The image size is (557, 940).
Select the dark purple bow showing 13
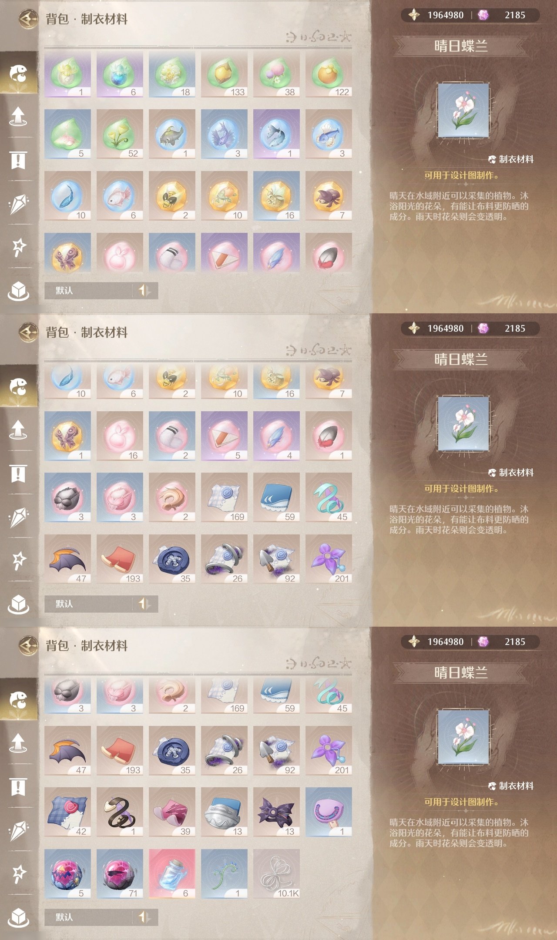pyautogui.click(x=276, y=812)
